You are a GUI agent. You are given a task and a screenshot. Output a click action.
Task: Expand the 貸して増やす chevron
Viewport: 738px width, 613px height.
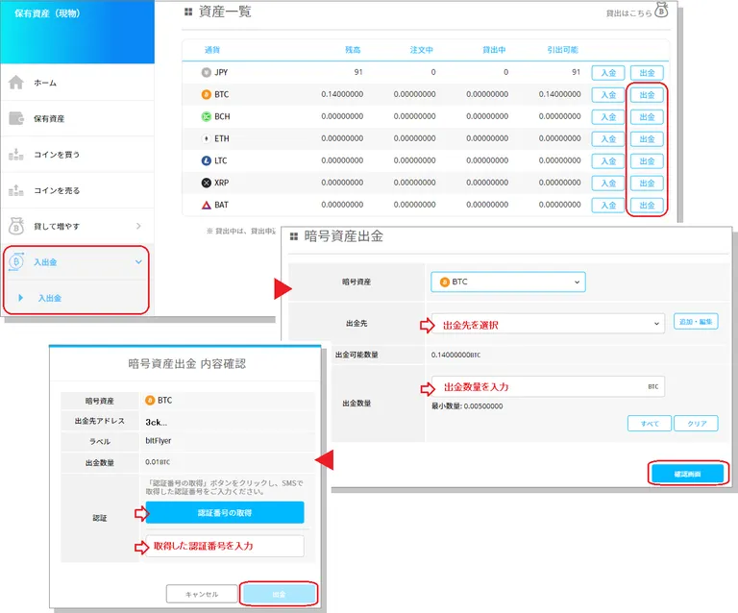tap(138, 226)
